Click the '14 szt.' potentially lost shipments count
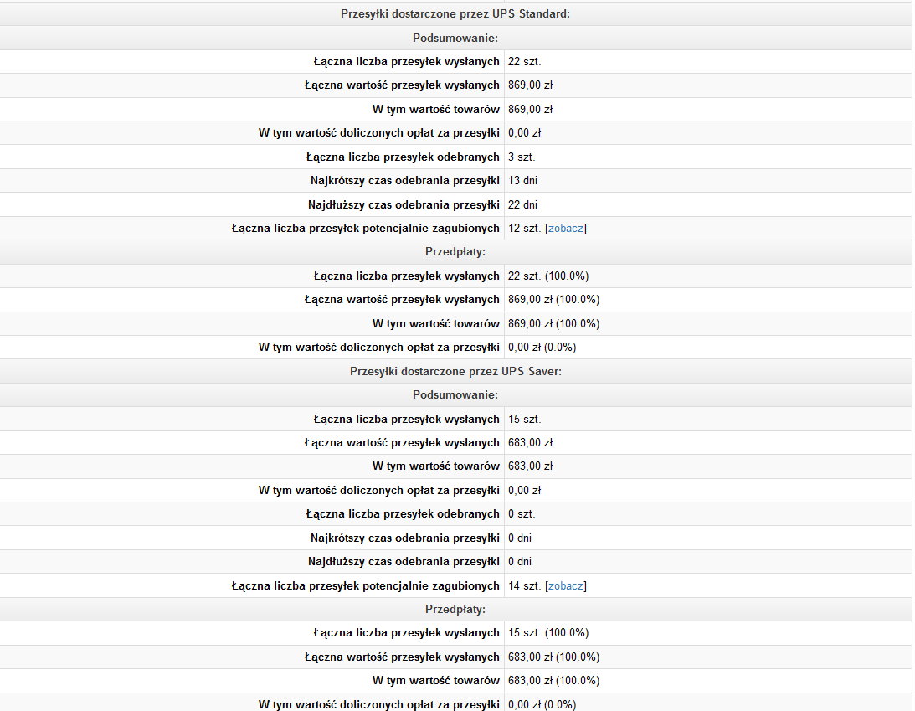Screen dimensions: 915x711 coord(525,586)
